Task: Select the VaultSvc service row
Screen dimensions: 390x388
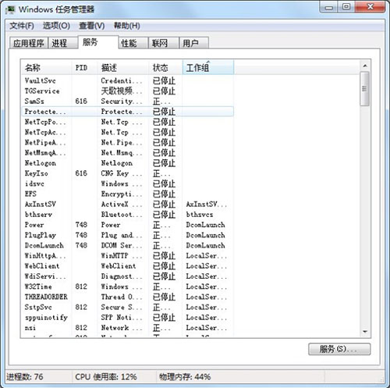Action: pos(127,80)
